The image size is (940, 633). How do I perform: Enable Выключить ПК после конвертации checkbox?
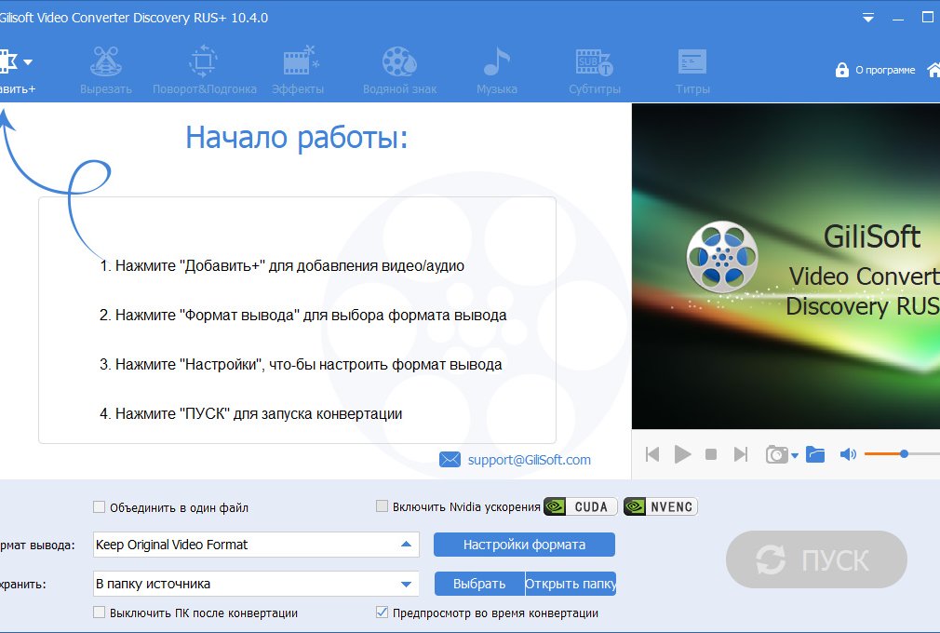(99, 612)
